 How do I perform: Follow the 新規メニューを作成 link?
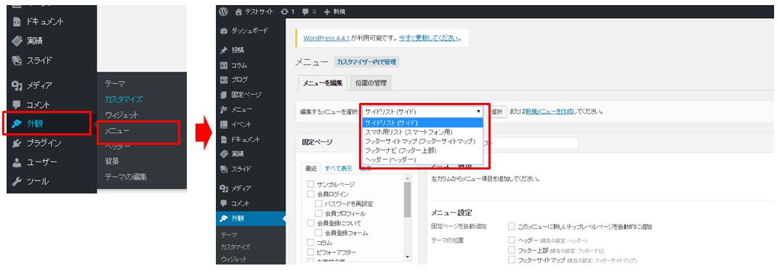[x=549, y=112]
